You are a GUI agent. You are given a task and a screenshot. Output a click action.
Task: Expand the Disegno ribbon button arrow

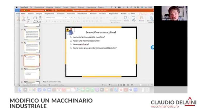[136, 18]
